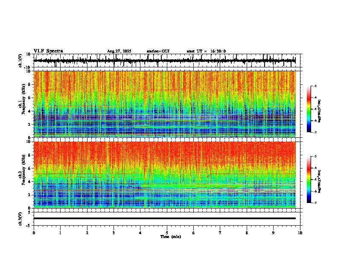This screenshot has height=261, width=338.
Task: Click the ch.3 flat black voltage trace
Action: 164,218
